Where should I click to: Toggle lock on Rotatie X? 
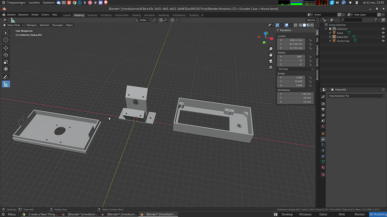click(x=310, y=56)
